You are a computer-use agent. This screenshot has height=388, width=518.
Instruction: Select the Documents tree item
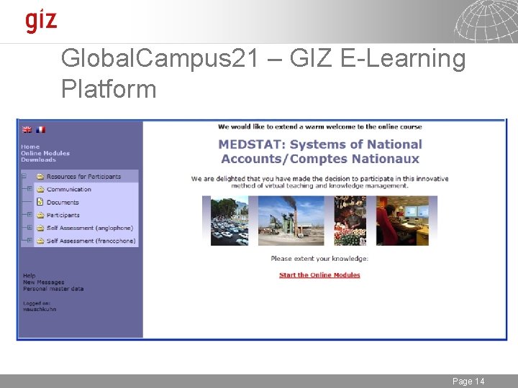point(63,202)
